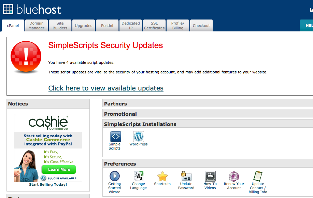This screenshot has width=313, height=198.
Task: Click the bluehost wordmark in header
Action: point(39,9)
